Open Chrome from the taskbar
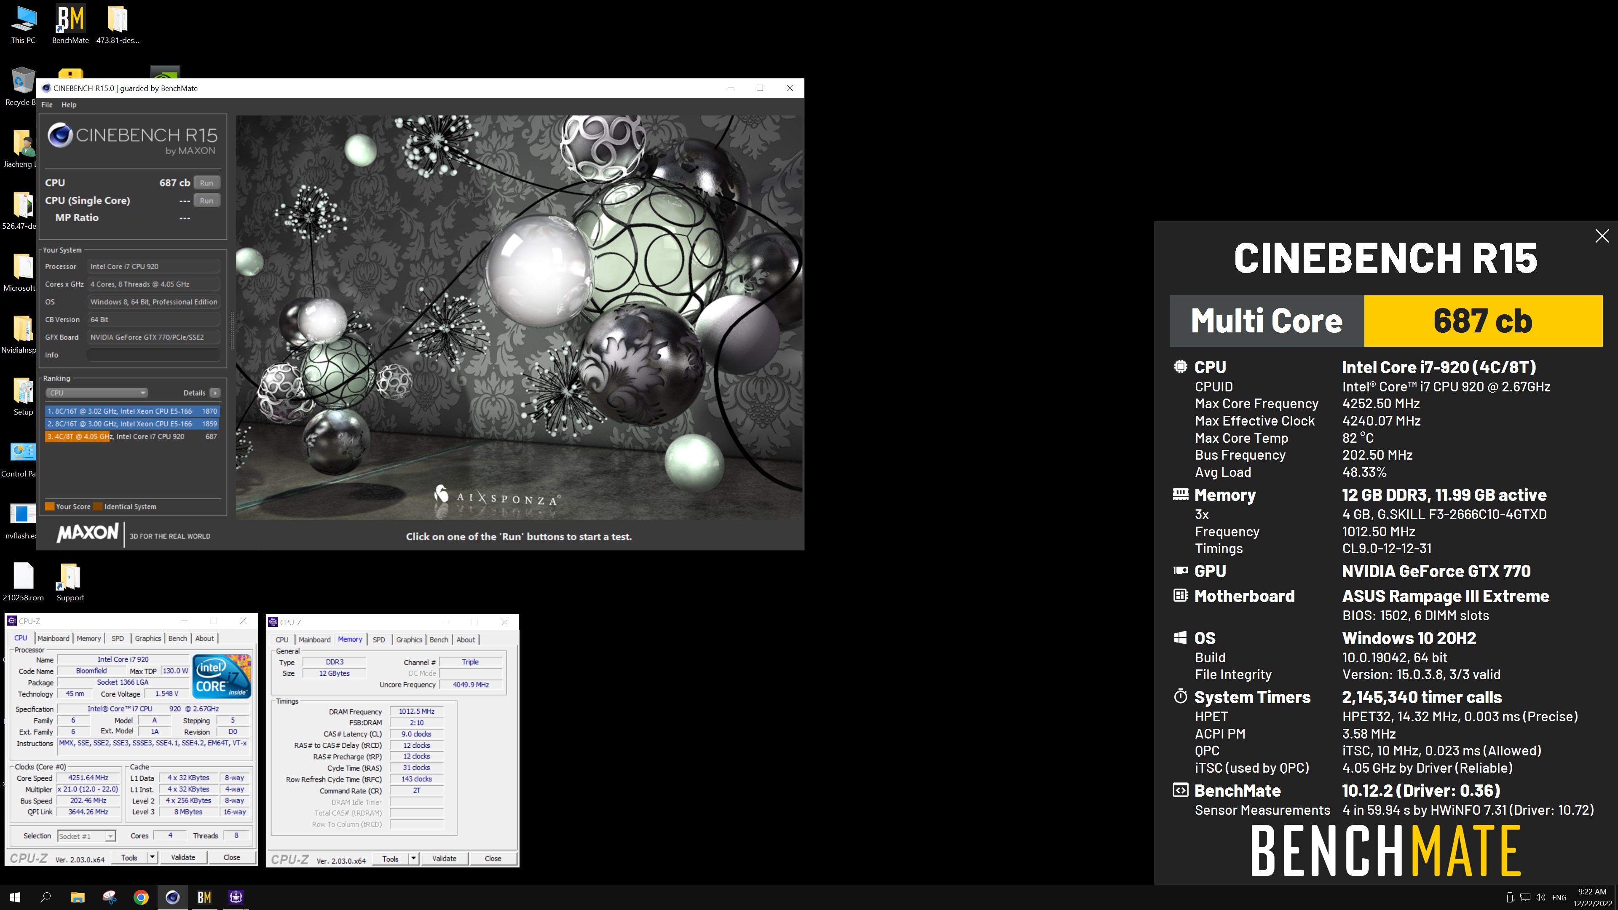 pyautogui.click(x=141, y=897)
